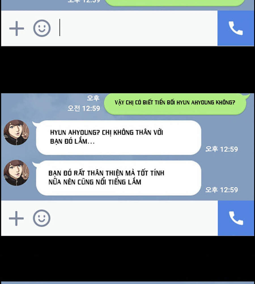Tap the plus icon beside the blinking text cursor
The height and width of the screenshot is (284, 255).
17,28
